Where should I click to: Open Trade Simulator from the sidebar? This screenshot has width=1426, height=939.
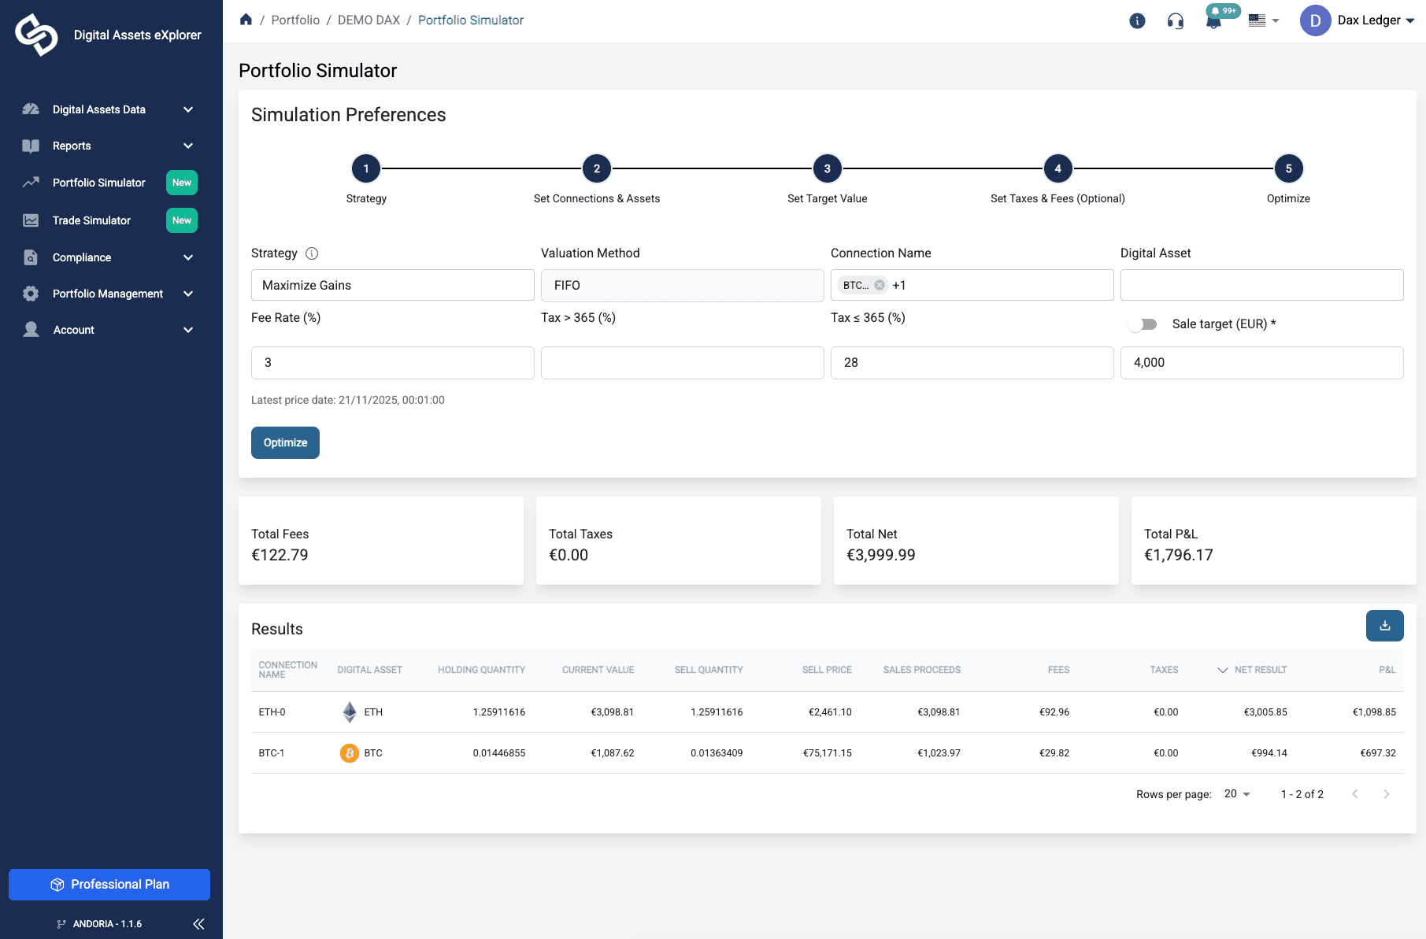tap(91, 220)
